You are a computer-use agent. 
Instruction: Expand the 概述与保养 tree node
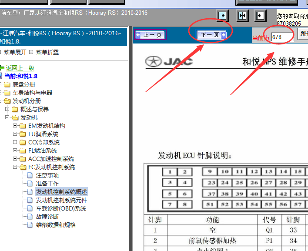[7, 109]
